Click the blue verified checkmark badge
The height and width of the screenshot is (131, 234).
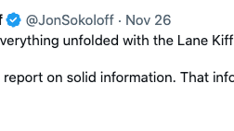(x=13, y=20)
